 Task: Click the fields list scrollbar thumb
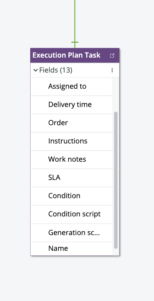pos(115,180)
